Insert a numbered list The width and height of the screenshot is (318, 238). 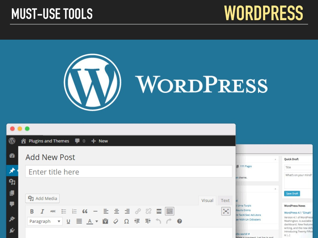(74, 211)
